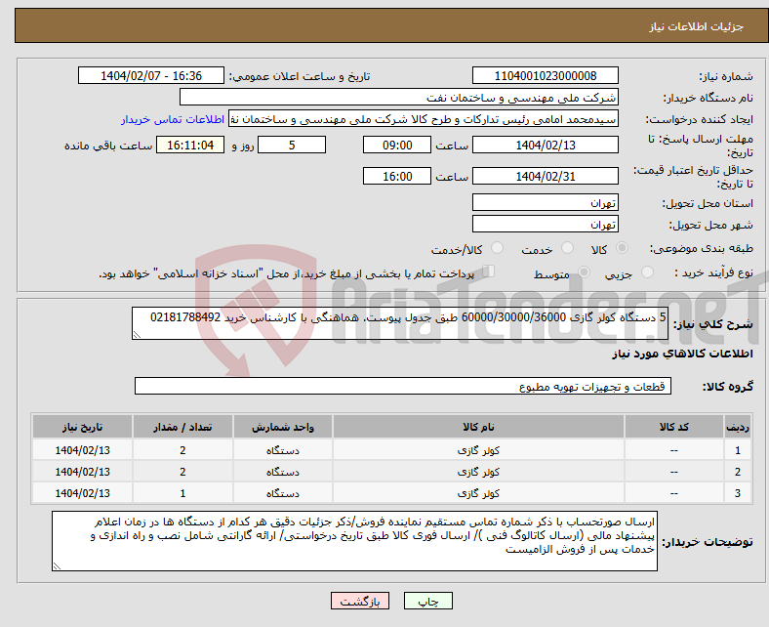Click the request creator field
Viewport: 769px width, 627px height.
click(x=424, y=119)
